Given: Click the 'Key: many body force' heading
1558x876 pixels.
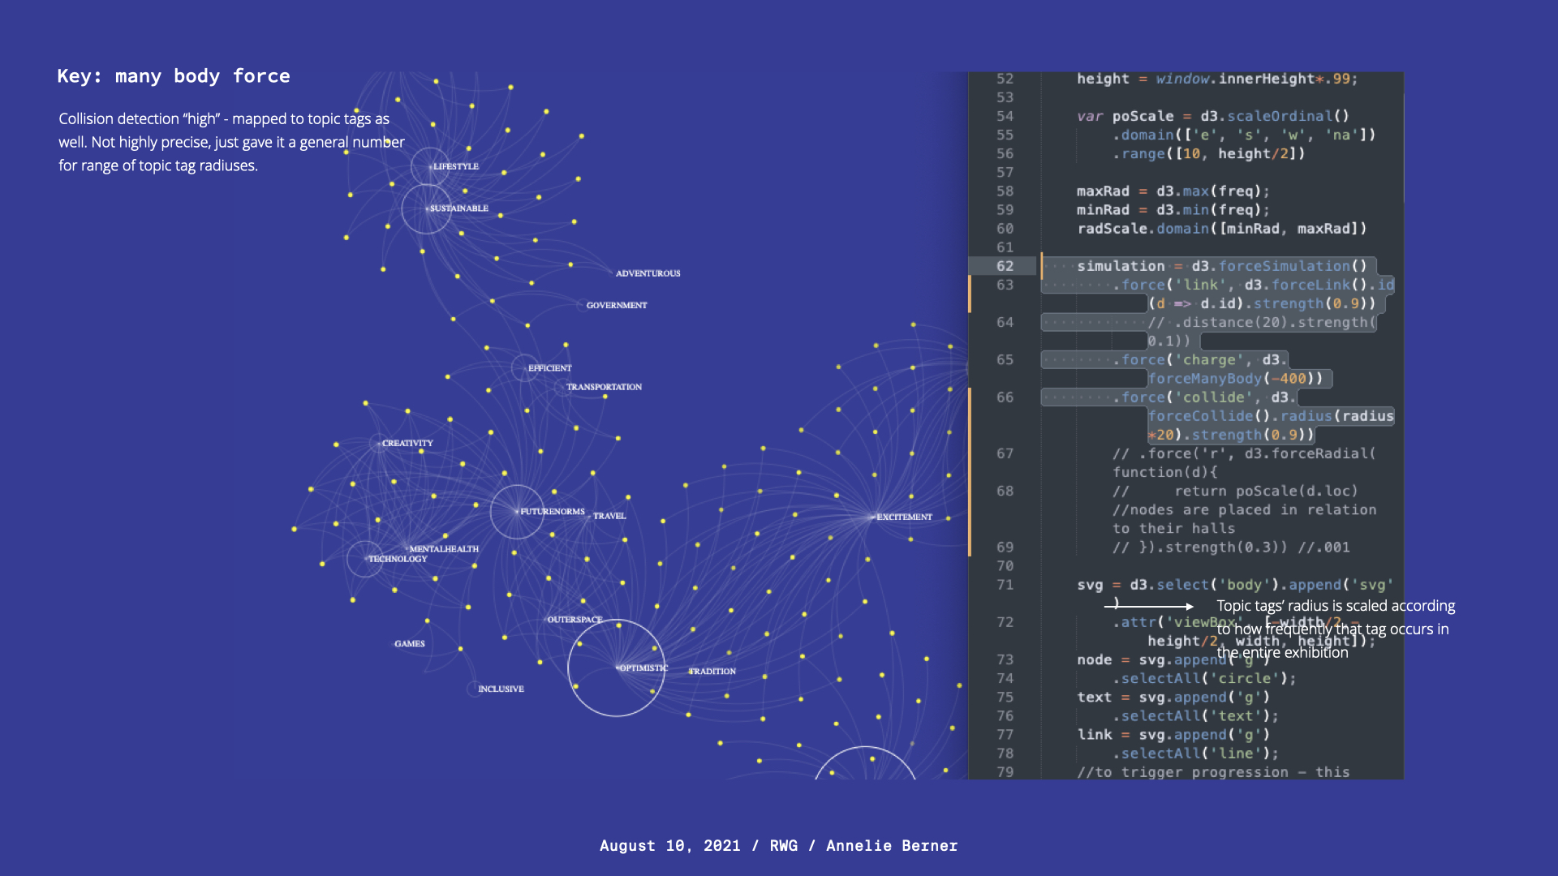Looking at the screenshot, I should pyautogui.click(x=174, y=76).
